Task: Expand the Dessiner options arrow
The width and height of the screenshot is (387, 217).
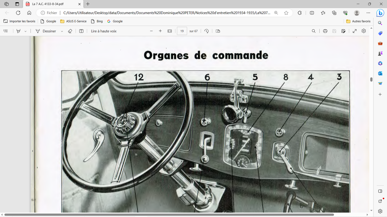Action: [x=62, y=31]
